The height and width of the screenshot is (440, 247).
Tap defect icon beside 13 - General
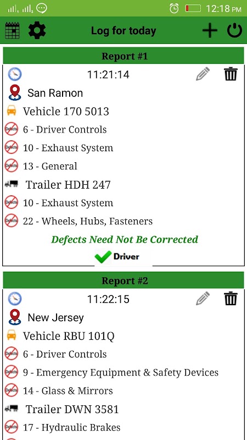[x=12, y=166]
